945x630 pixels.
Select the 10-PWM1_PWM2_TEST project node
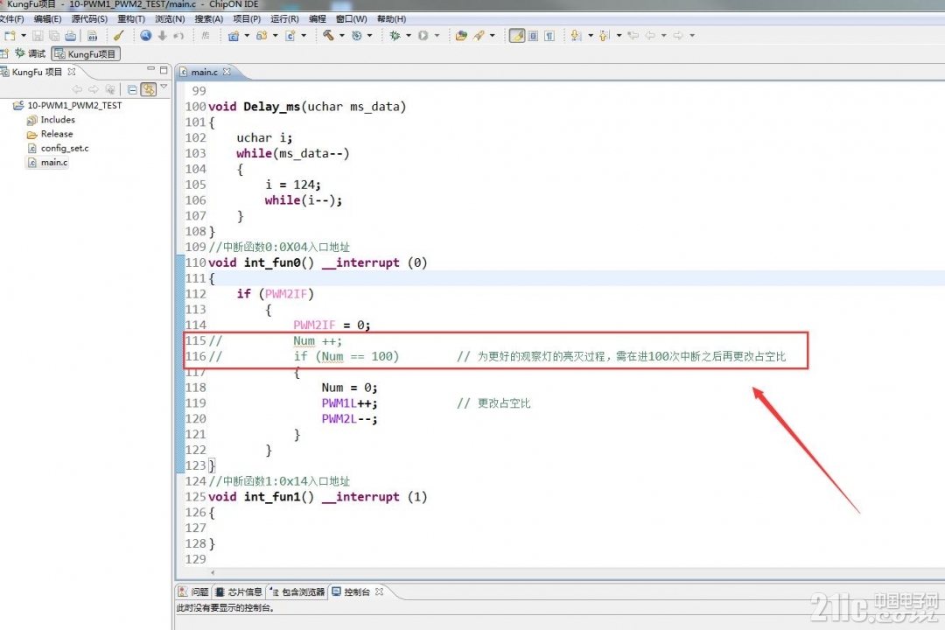67,106
